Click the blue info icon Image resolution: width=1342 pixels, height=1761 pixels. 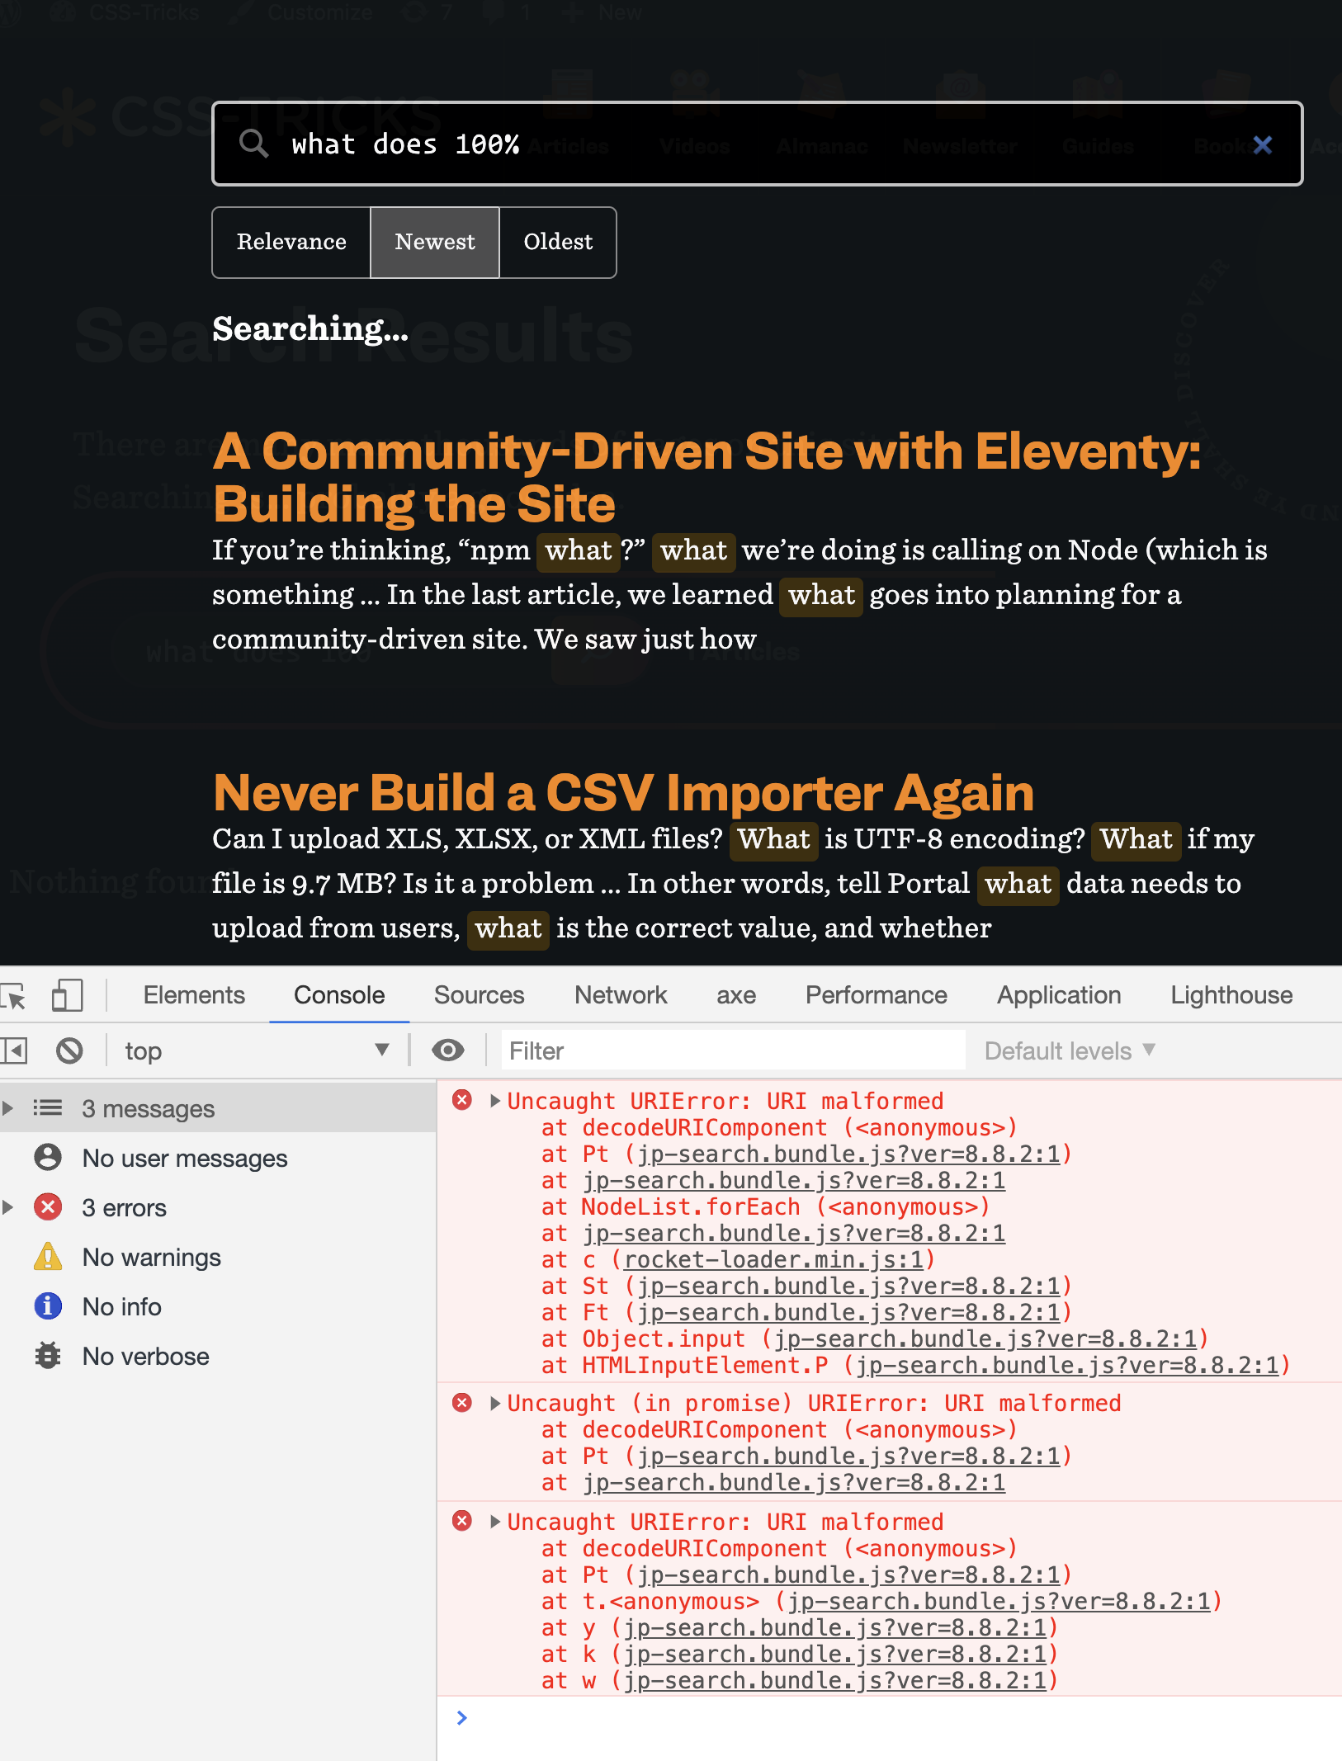pos(48,1305)
